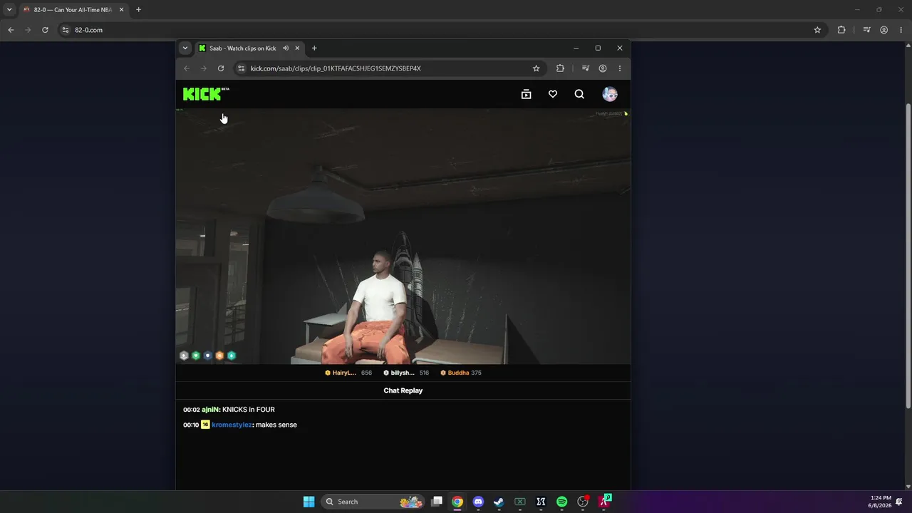Click the "makes sense" chat message
This screenshot has width=912, height=513.
tap(276, 425)
